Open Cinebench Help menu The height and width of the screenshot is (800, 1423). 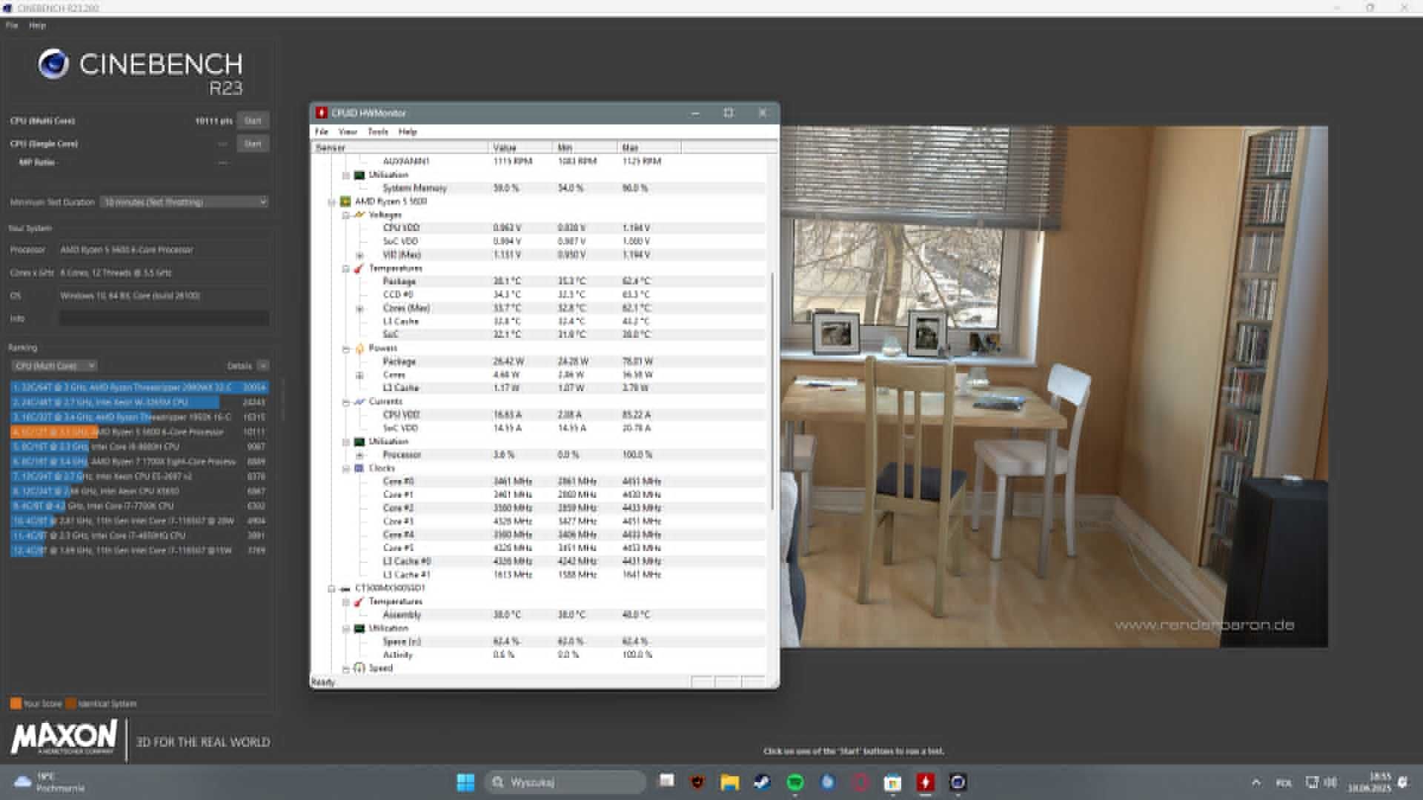click(x=37, y=25)
